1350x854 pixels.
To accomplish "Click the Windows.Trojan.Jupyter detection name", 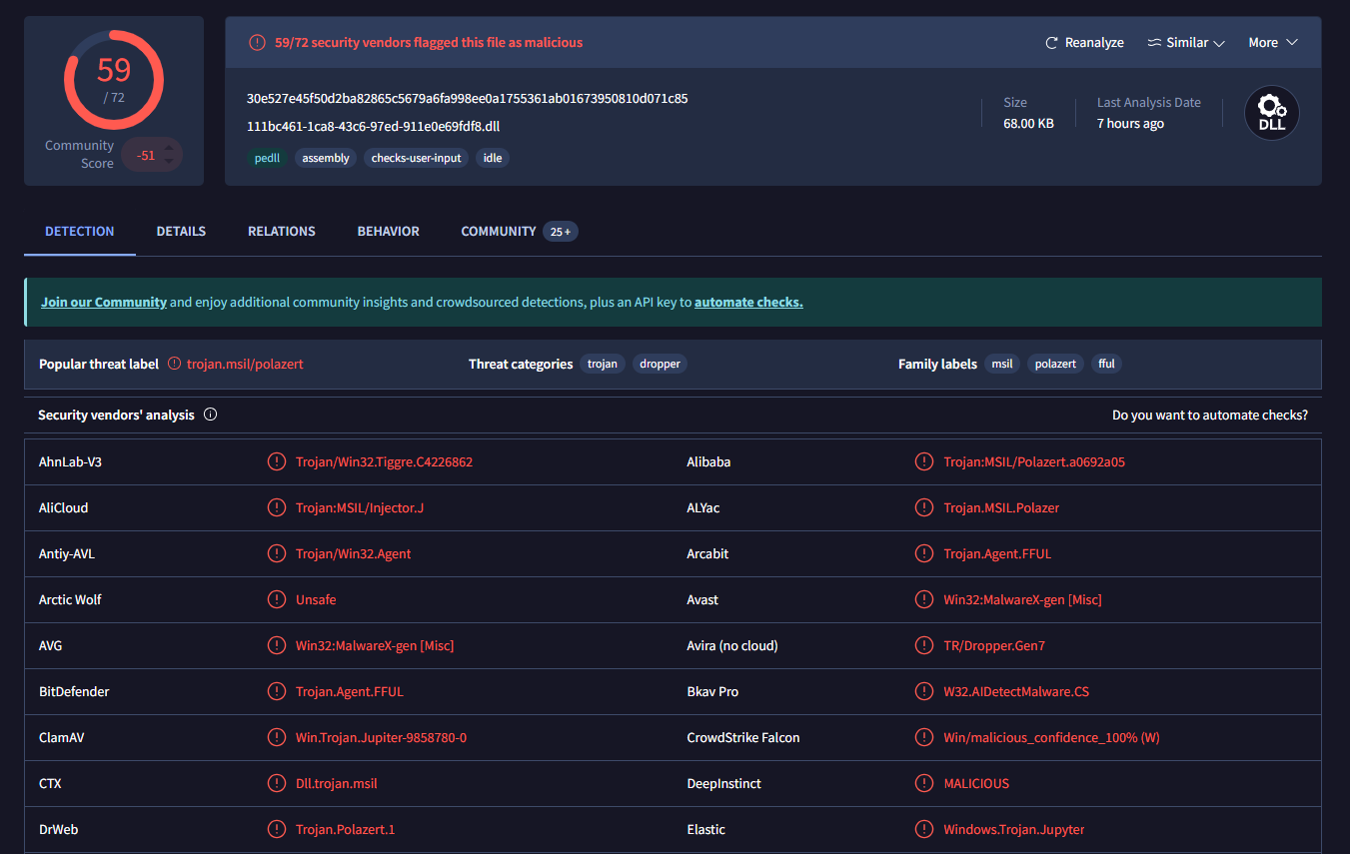I will 1014,829.
